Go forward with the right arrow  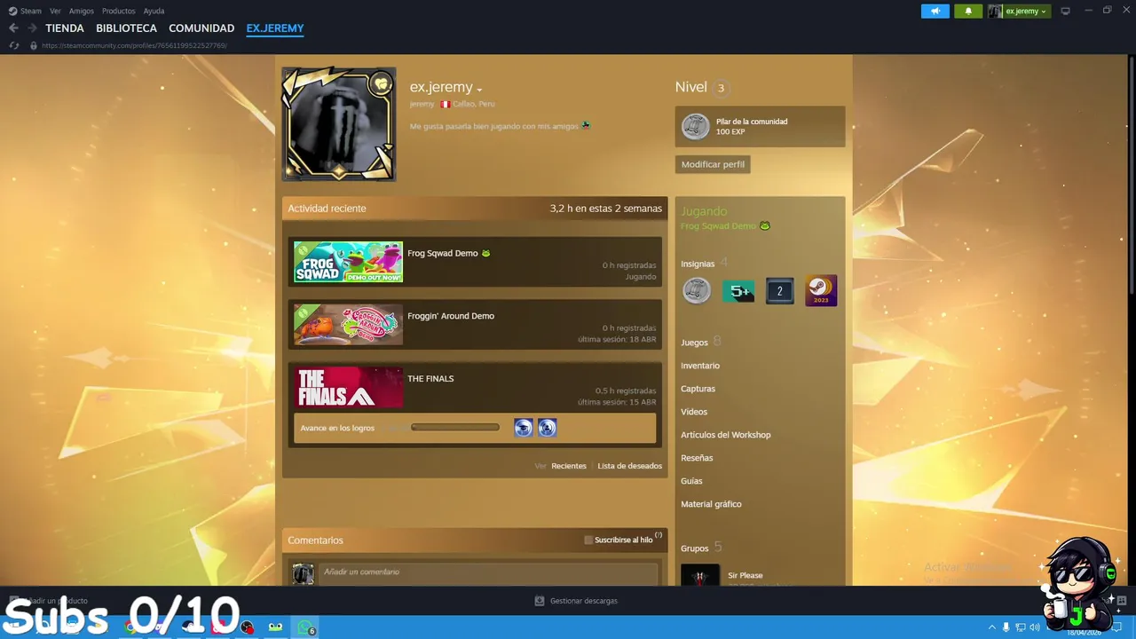click(x=32, y=28)
